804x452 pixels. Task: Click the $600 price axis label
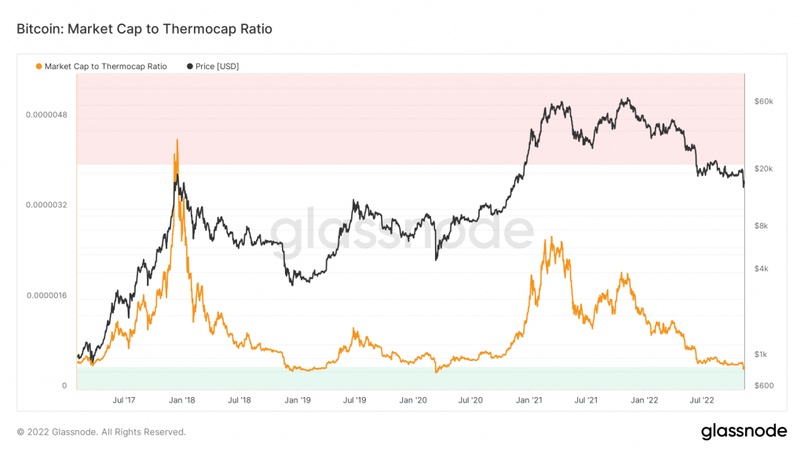click(763, 385)
